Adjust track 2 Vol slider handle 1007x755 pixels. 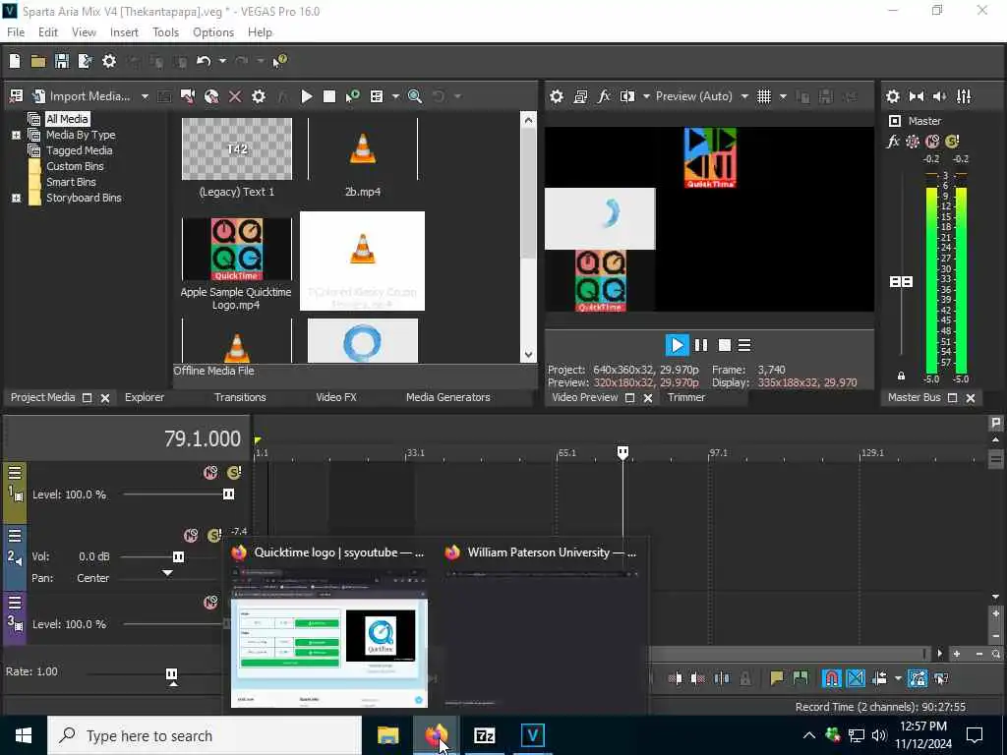pos(178,556)
